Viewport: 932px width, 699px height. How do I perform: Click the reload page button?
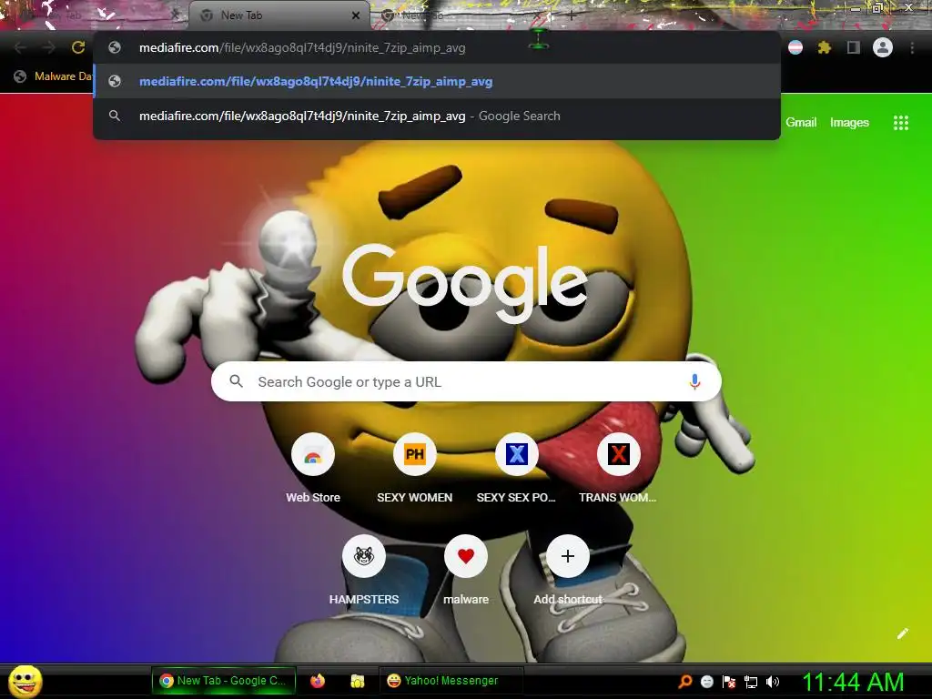pos(78,47)
